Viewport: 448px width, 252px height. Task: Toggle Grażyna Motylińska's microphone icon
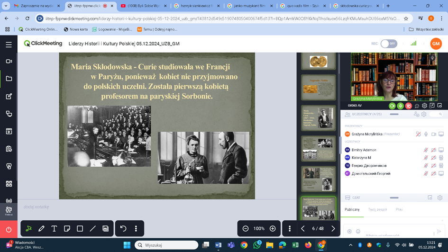[x=426, y=134]
